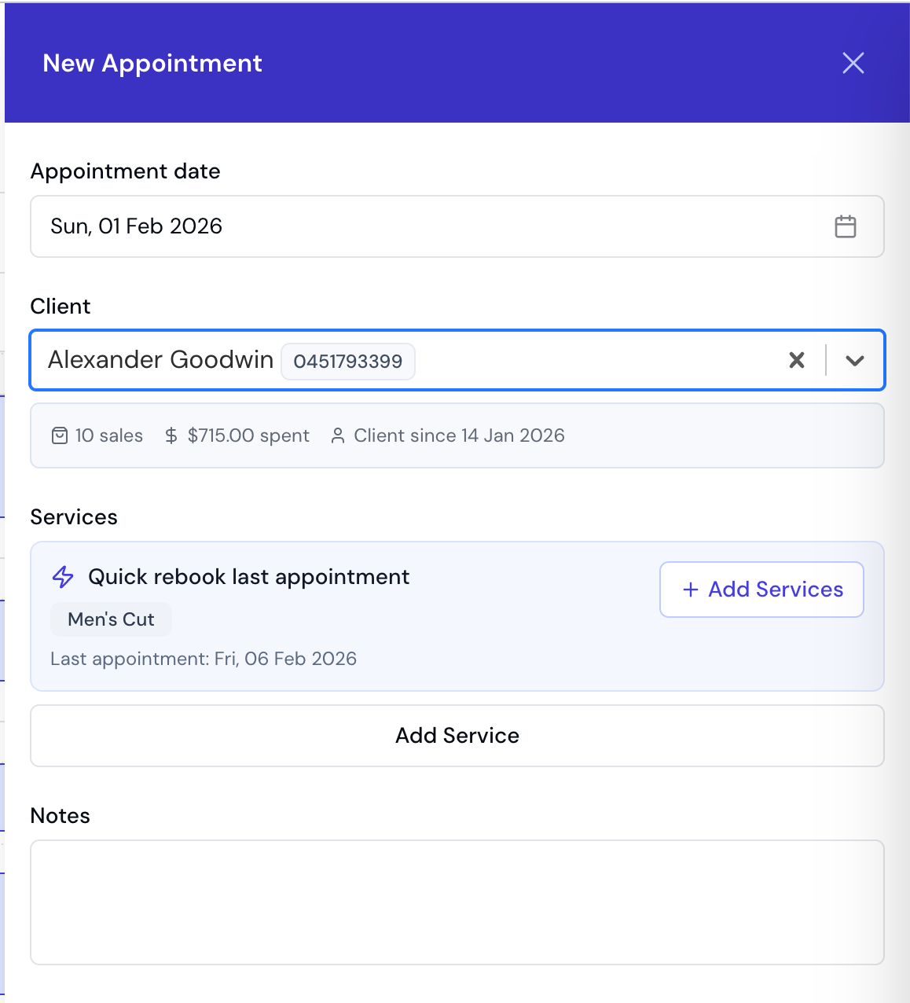Image resolution: width=910 pixels, height=1003 pixels.
Task: Clear the selected client with the X icon
Action: tap(796, 360)
